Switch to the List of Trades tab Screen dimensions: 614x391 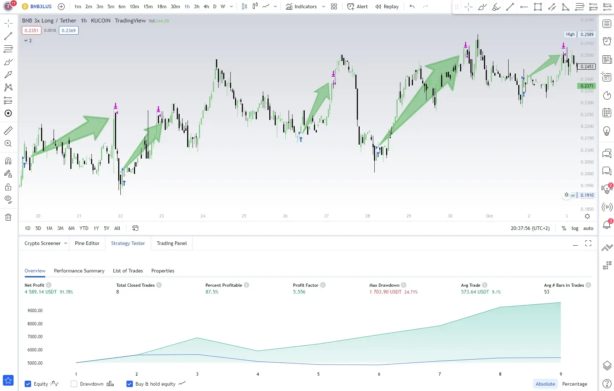128,271
